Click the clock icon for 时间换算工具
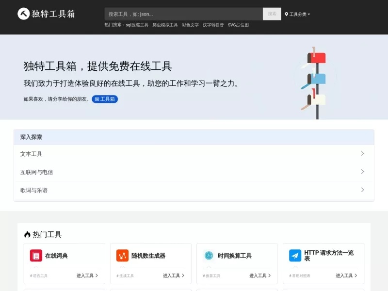 (209, 256)
